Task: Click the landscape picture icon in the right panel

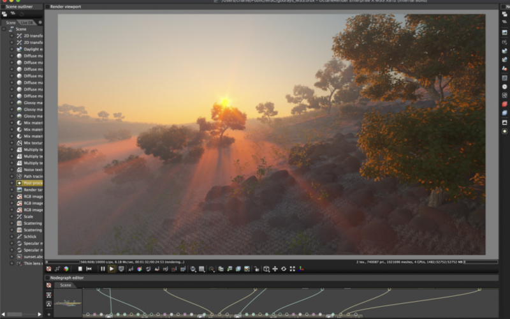Action: point(504,33)
